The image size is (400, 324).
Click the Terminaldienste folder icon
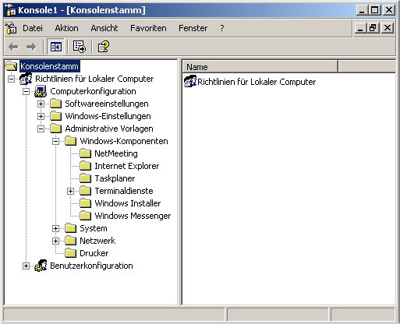coord(85,191)
